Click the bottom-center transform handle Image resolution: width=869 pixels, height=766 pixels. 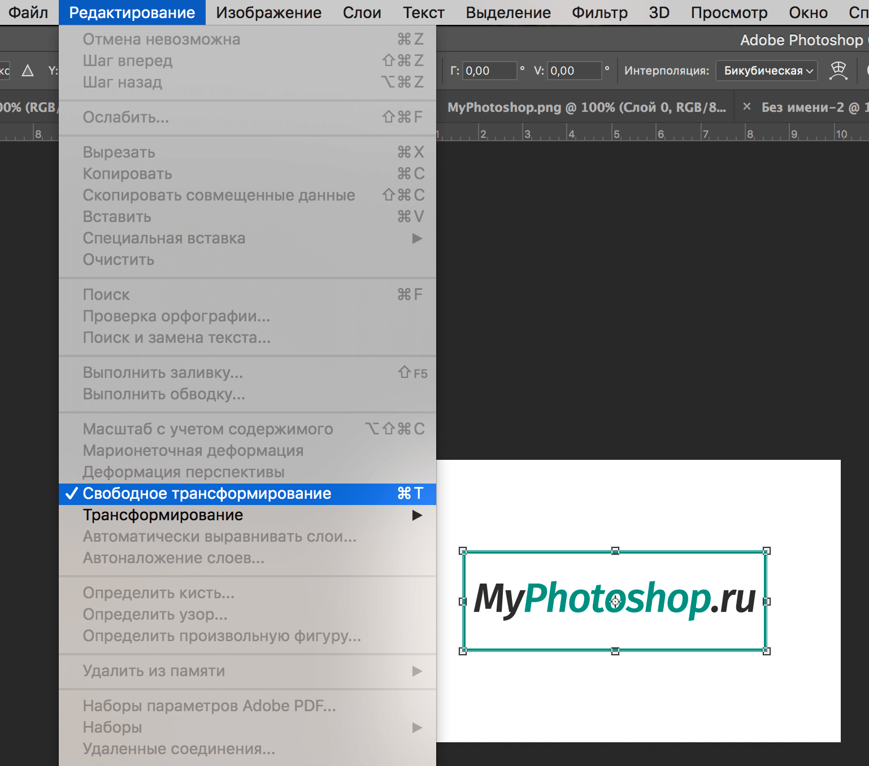(615, 651)
